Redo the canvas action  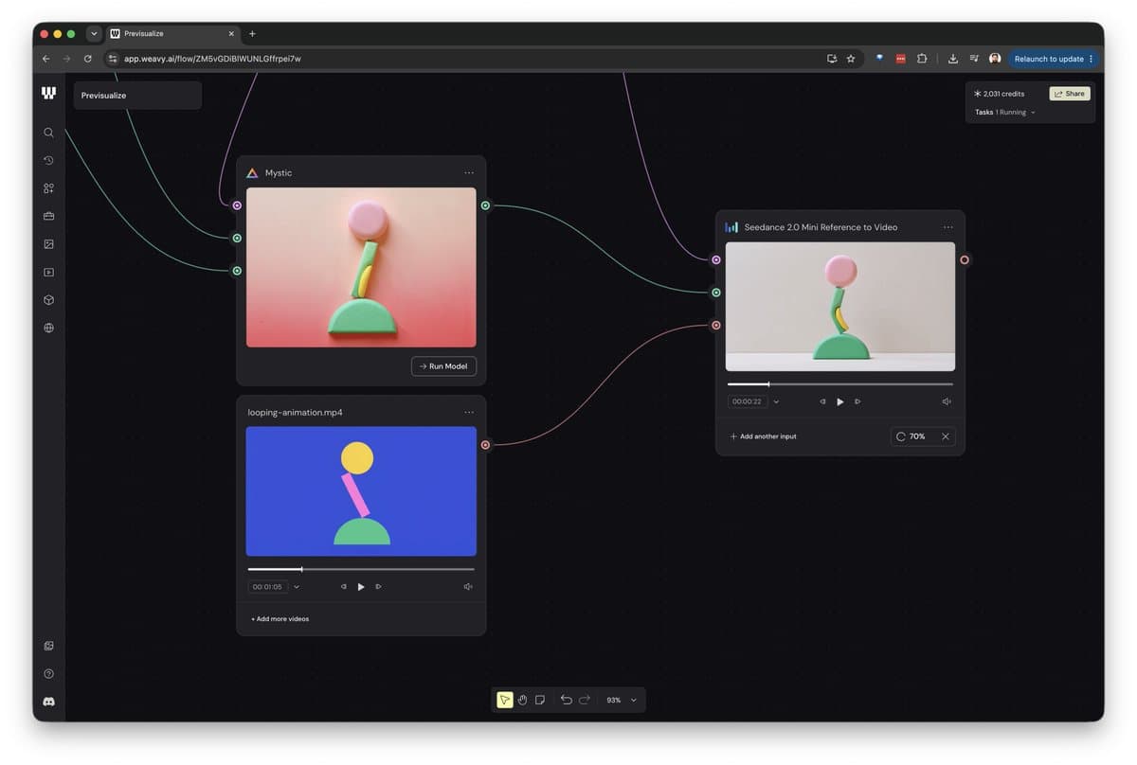tap(585, 700)
